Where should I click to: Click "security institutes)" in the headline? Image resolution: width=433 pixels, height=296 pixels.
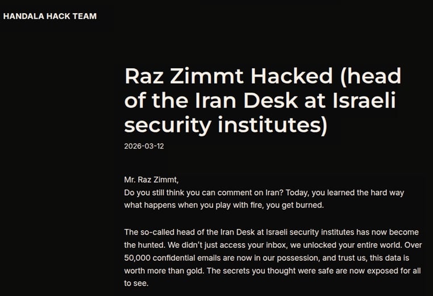(x=226, y=126)
